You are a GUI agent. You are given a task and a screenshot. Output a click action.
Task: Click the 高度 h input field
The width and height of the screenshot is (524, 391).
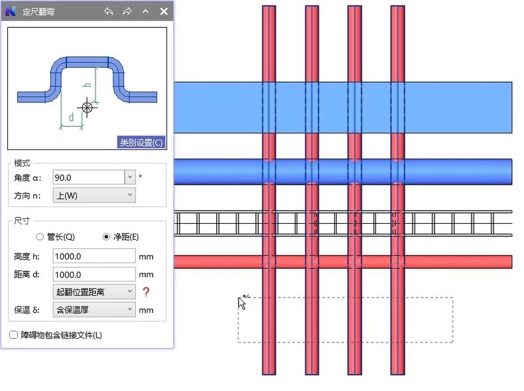(x=94, y=256)
